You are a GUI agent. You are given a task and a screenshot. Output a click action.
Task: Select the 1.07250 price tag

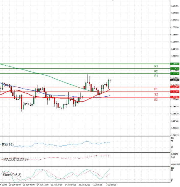(x=175, y=92)
